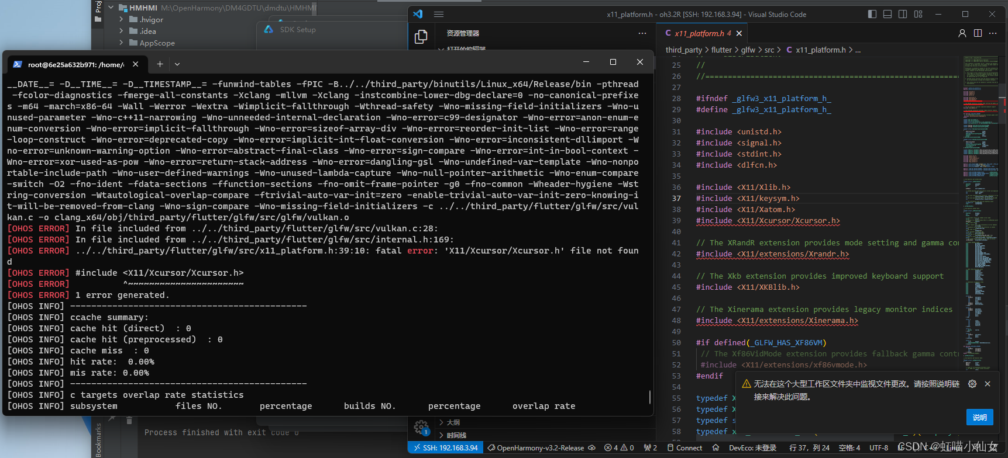Click the folder icon below Project tab

98,19
